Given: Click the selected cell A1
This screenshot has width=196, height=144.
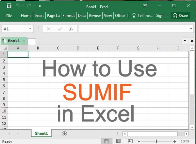Looking at the screenshot, I should pos(18,54).
